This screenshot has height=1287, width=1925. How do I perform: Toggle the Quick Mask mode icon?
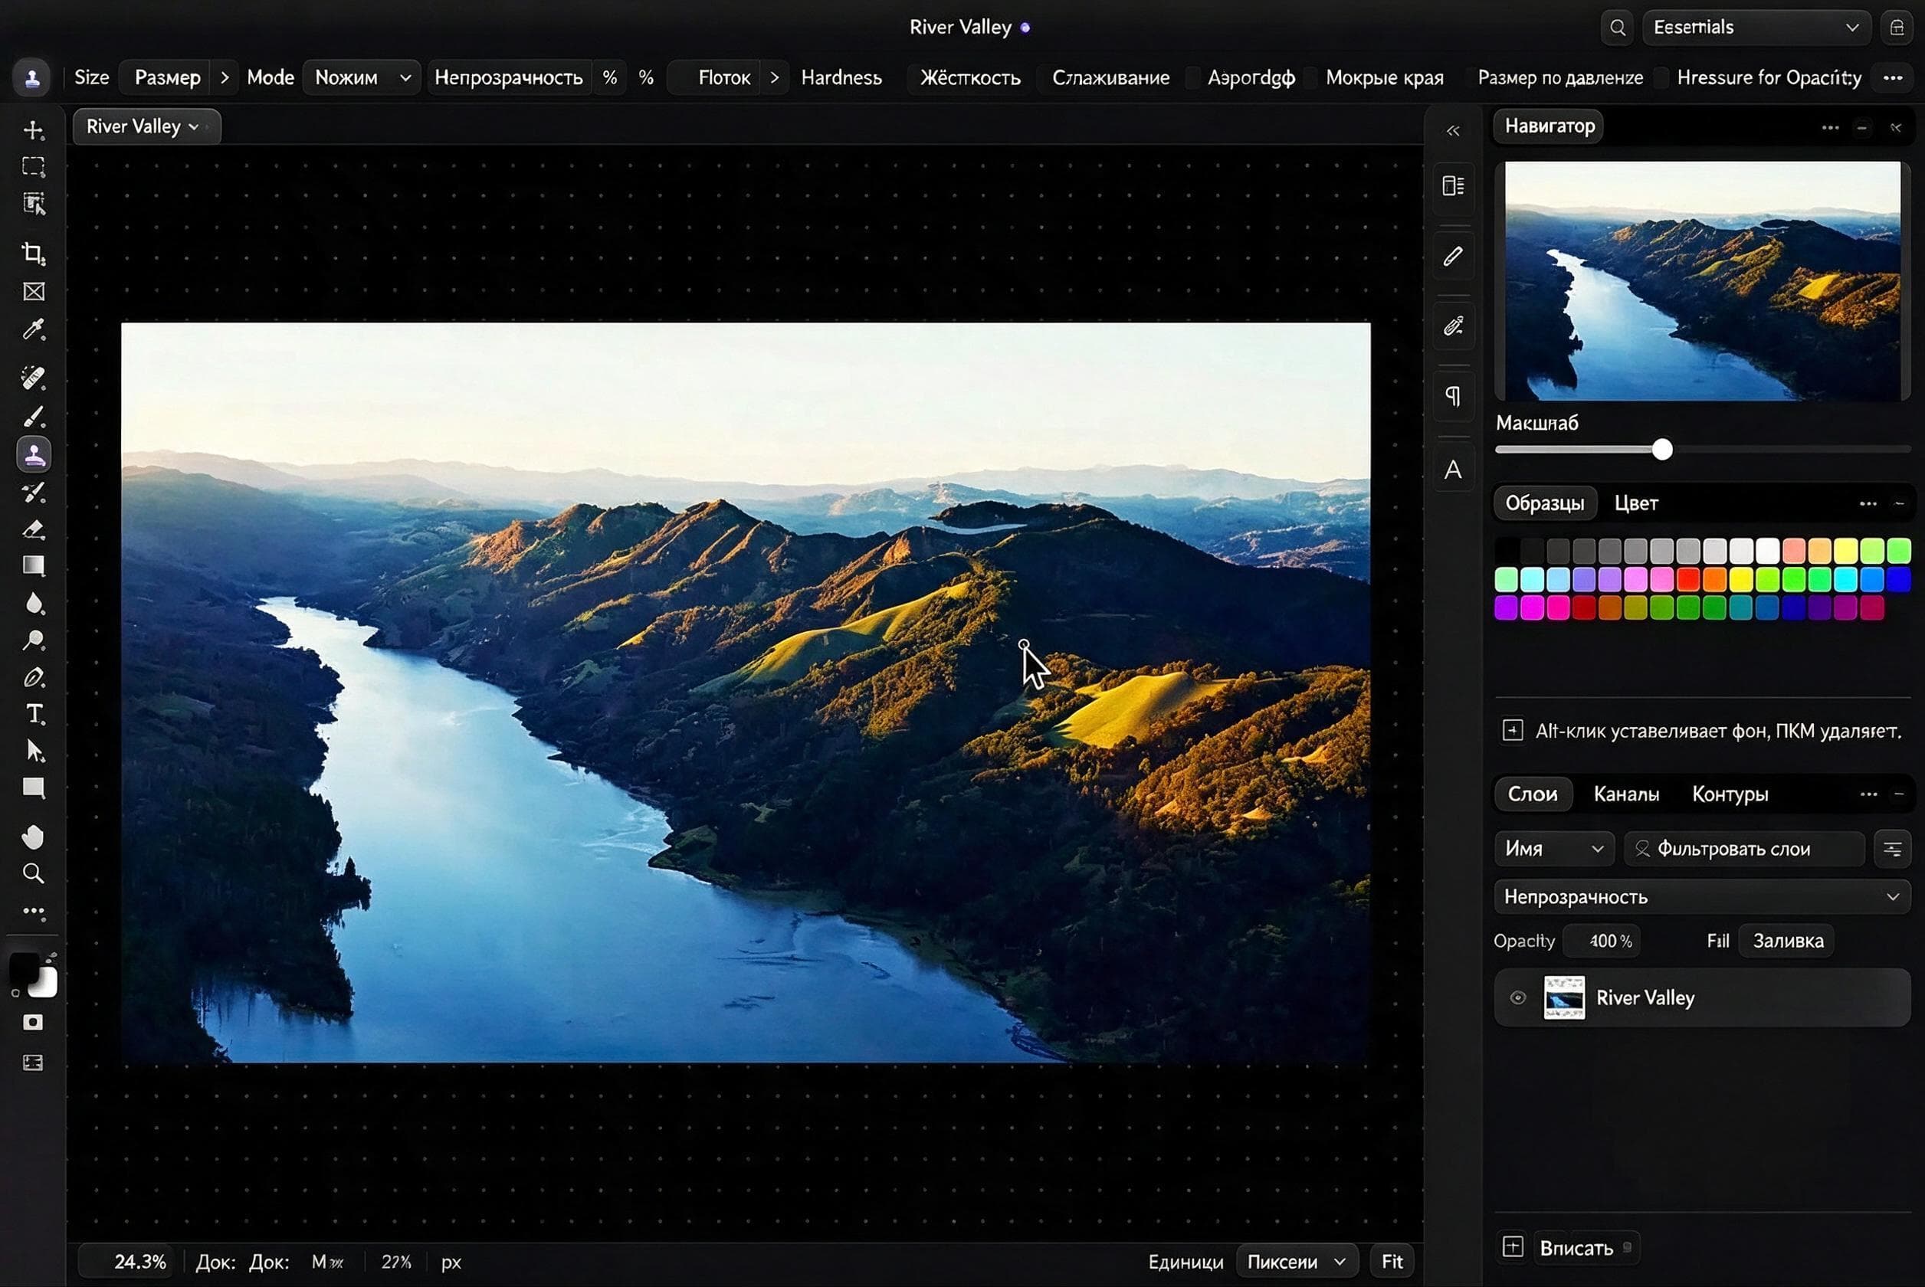[x=33, y=1023]
